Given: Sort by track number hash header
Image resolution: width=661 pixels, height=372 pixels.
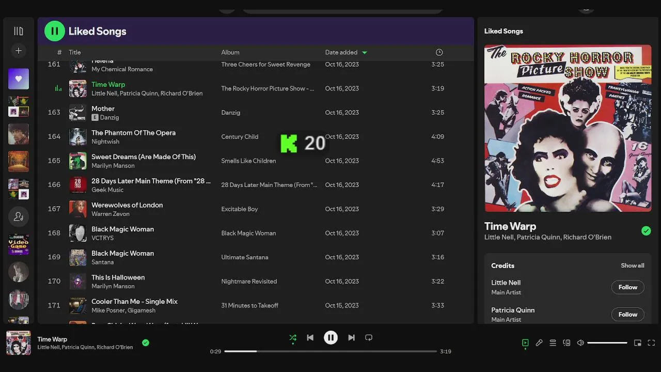Looking at the screenshot, I should [x=59, y=52].
